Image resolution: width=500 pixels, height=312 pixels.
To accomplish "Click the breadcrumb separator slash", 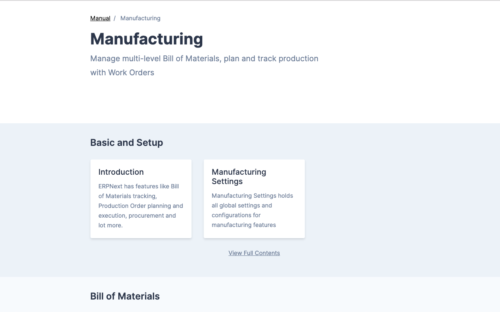I will tap(114, 18).
